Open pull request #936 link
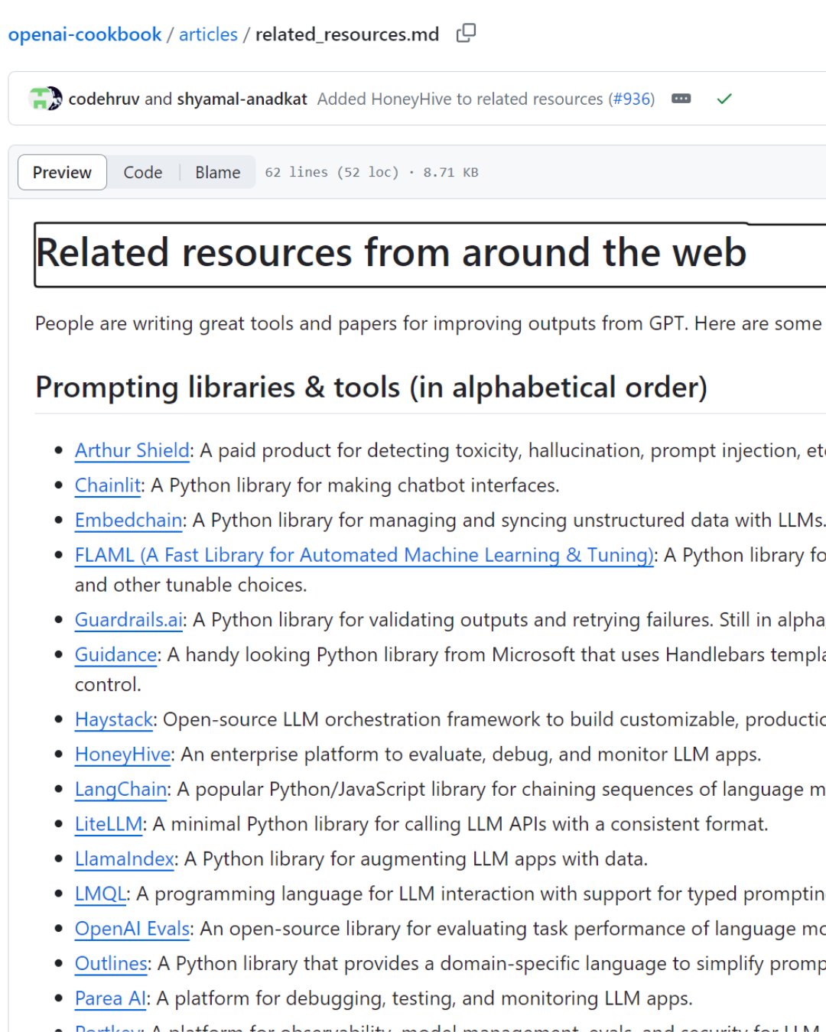Image resolution: width=826 pixels, height=1032 pixels. [631, 99]
